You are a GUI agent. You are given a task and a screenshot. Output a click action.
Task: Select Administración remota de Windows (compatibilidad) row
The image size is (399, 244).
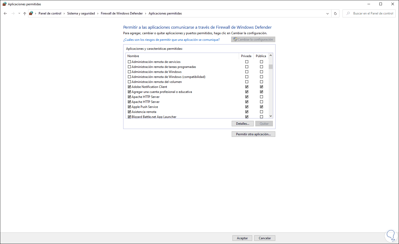[197, 77]
